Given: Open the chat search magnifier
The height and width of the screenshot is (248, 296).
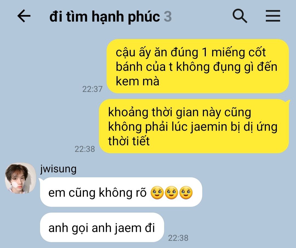Looking at the screenshot, I should 240,16.
